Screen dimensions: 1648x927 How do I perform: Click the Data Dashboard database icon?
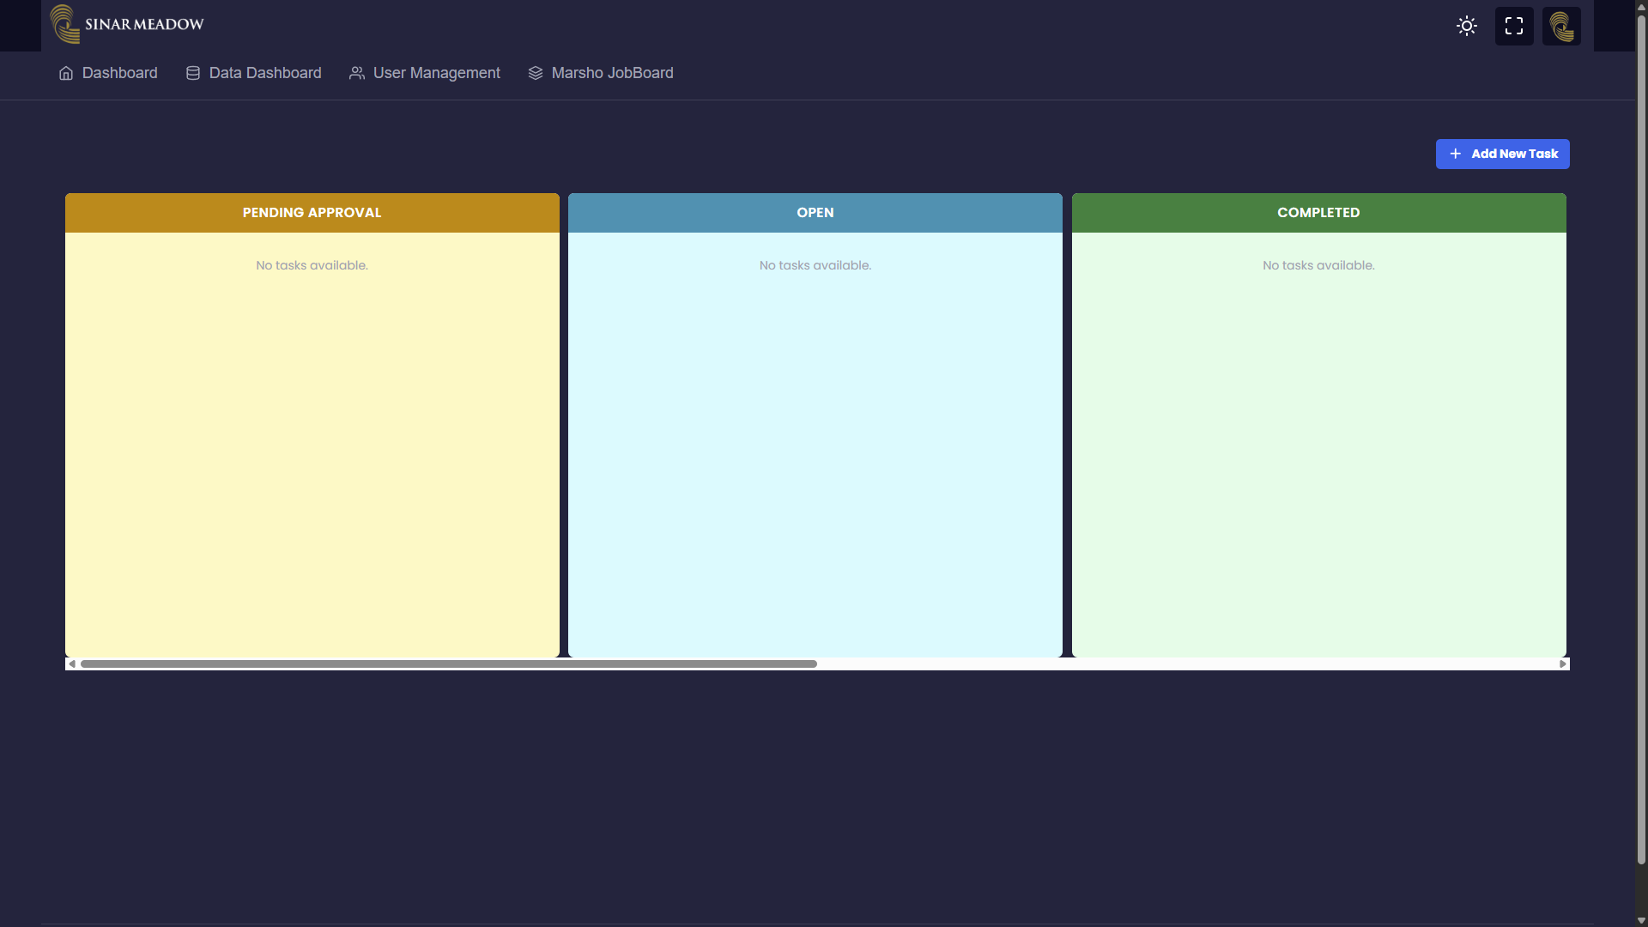(193, 73)
